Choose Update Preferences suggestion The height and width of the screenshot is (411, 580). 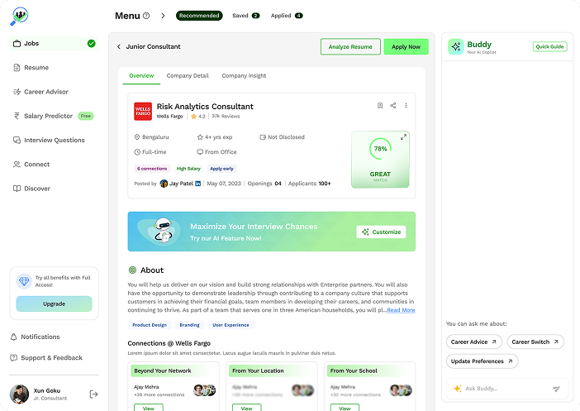coord(482,361)
